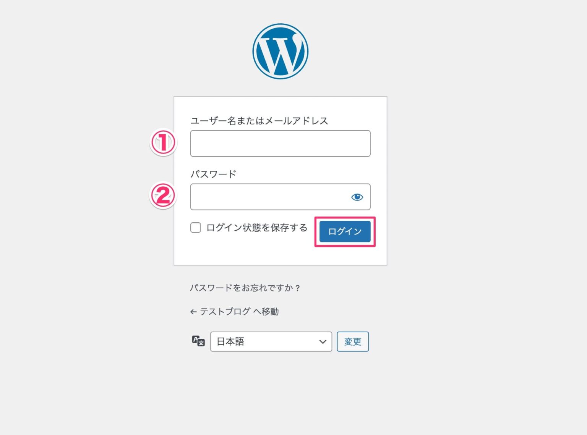The height and width of the screenshot is (435, 587).
Task: Click the 変更 button
Action: pos(352,341)
